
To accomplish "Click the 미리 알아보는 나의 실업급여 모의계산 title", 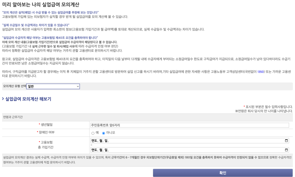I will tap(41, 4).
